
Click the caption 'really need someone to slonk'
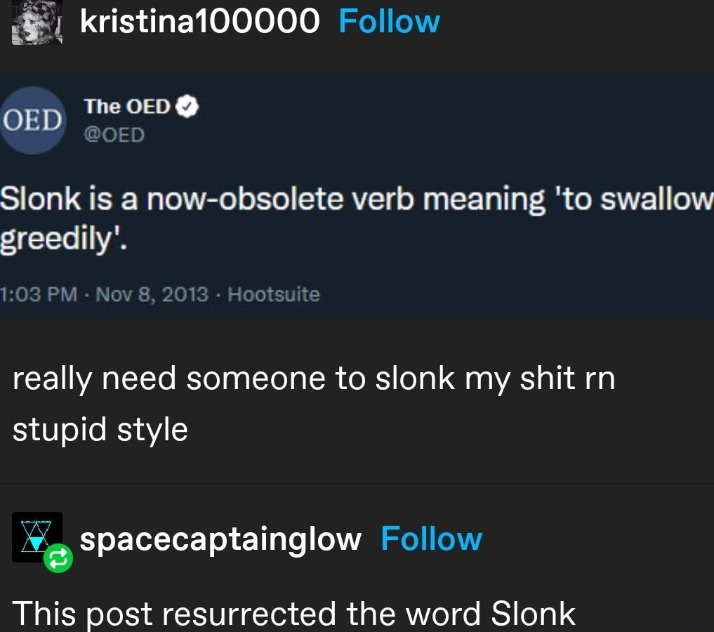click(x=314, y=378)
